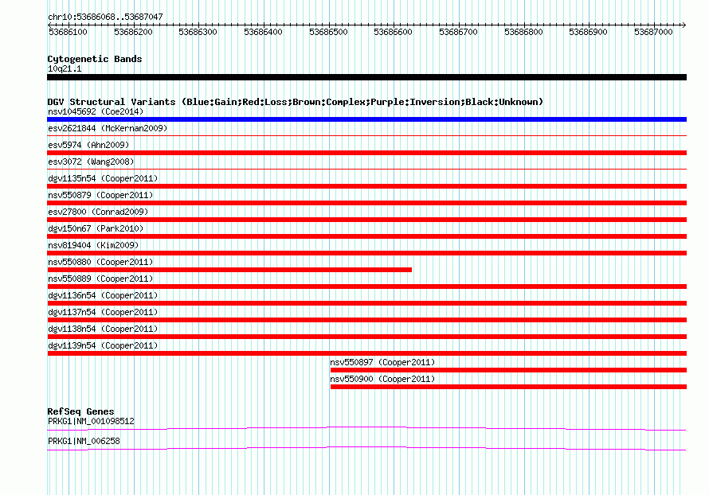Click ruler position 53686700
The width and height of the screenshot is (709, 495).
click(459, 32)
